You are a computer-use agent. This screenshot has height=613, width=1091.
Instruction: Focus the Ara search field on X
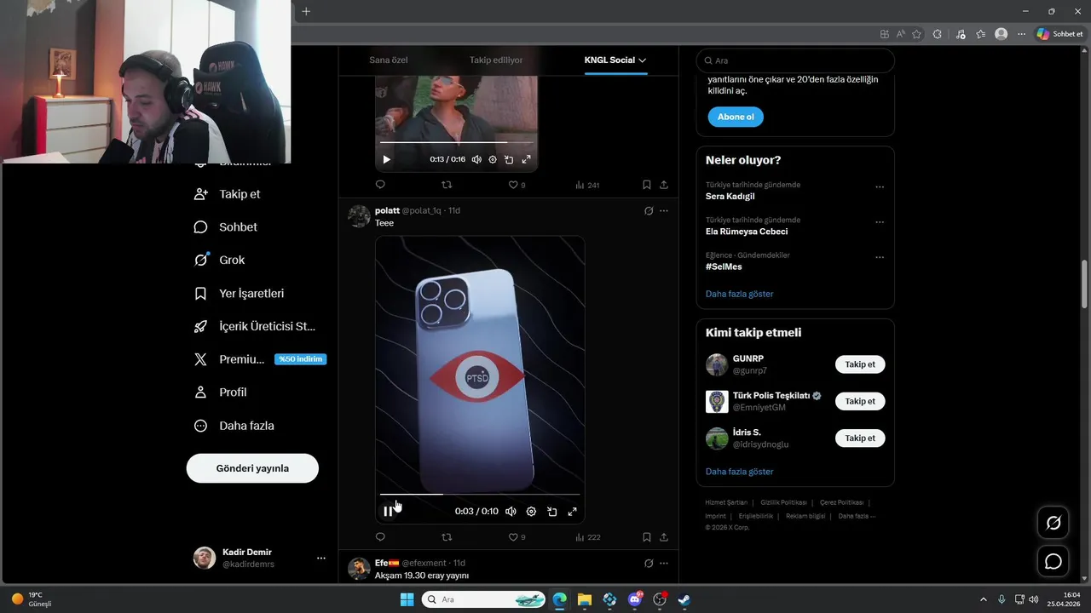click(795, 60)
